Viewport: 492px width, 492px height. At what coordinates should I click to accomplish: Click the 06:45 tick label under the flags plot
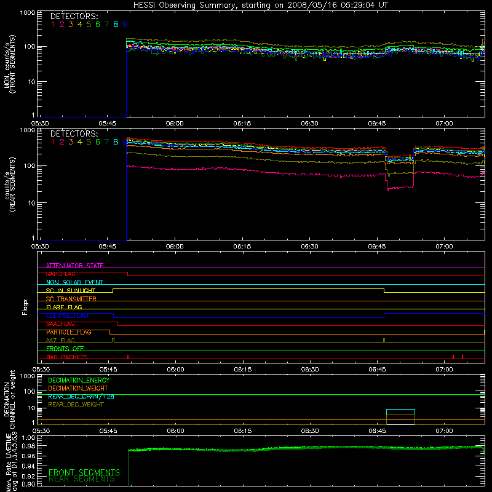378,370
